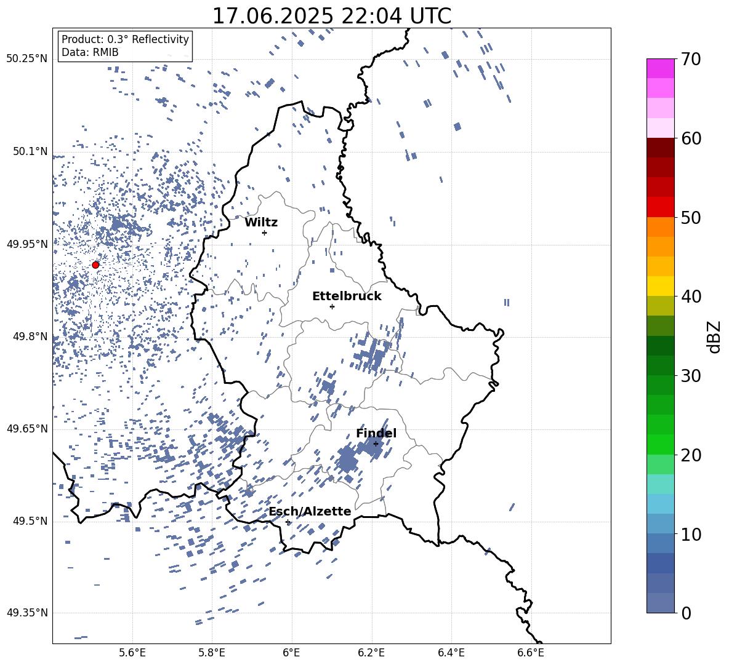This screenshot has width=729, height=665.
Task: Click the colorbar tick value 20
Action: click(690, 455)
